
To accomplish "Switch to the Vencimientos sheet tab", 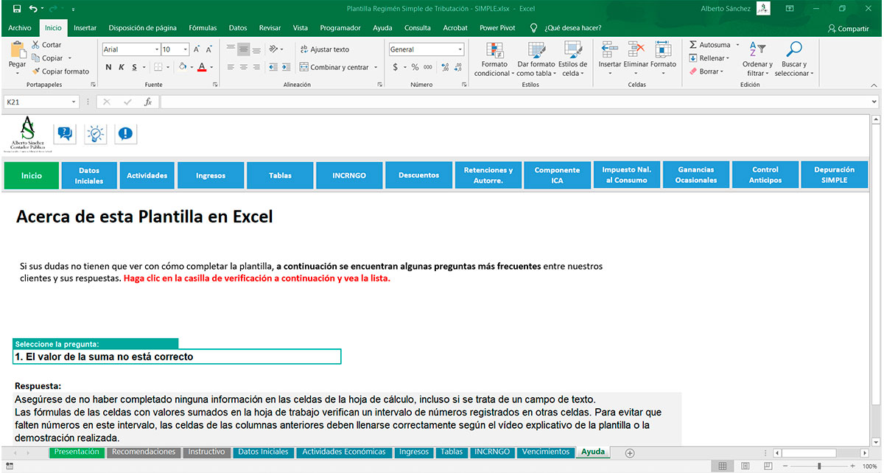I will point(545,452).
